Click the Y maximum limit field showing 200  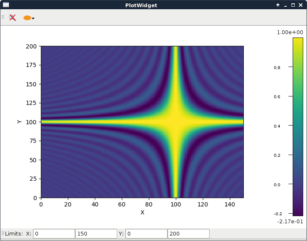pyautogui.click(x=189, y=233)
